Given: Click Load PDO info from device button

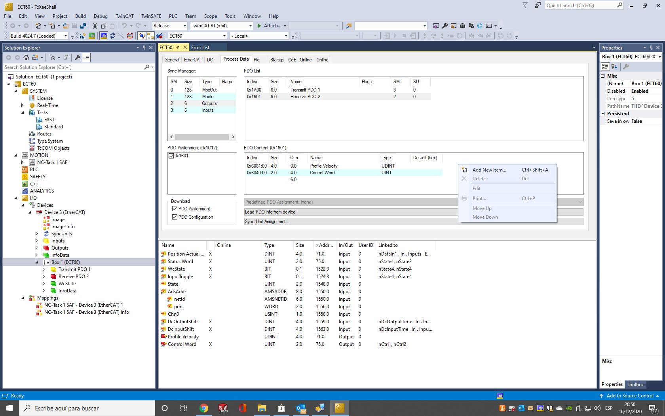Looking at the screenshot, I should pyautogui.click(x=414, y=212).
